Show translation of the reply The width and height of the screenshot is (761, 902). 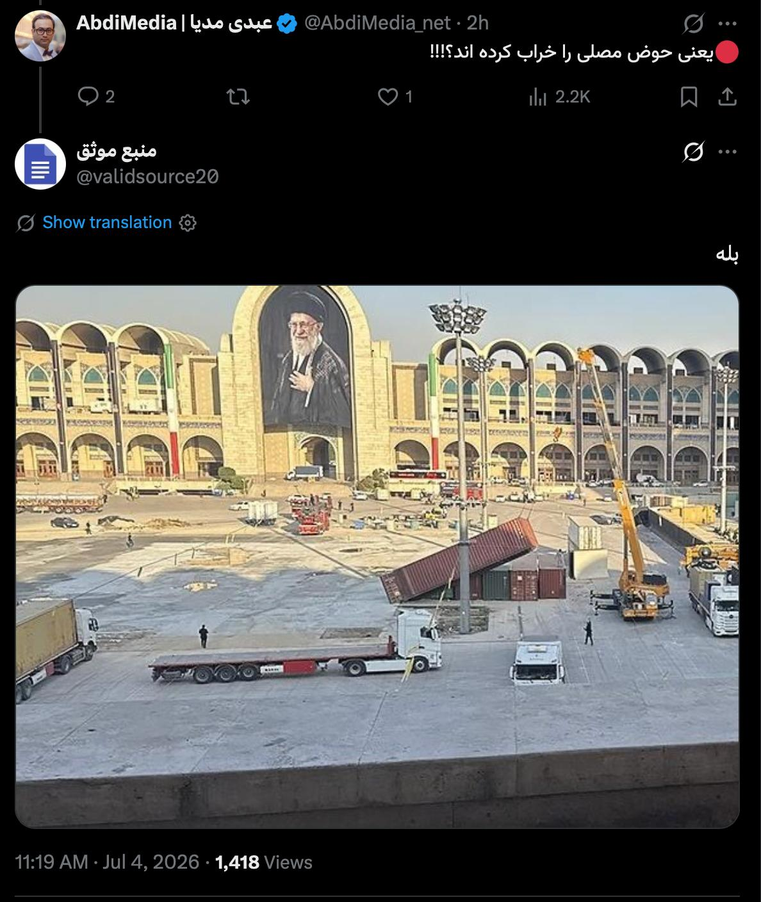click(107, 222)
